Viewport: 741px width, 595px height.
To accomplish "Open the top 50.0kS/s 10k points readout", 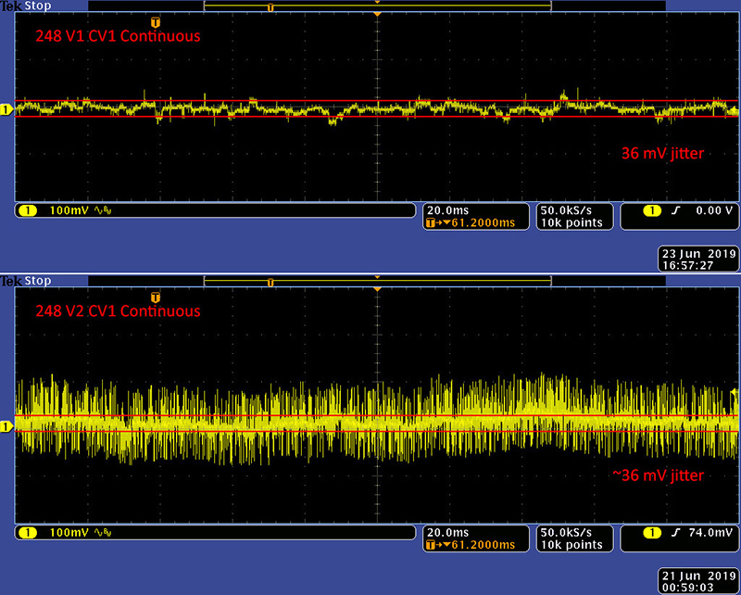I will click(571, 217).
